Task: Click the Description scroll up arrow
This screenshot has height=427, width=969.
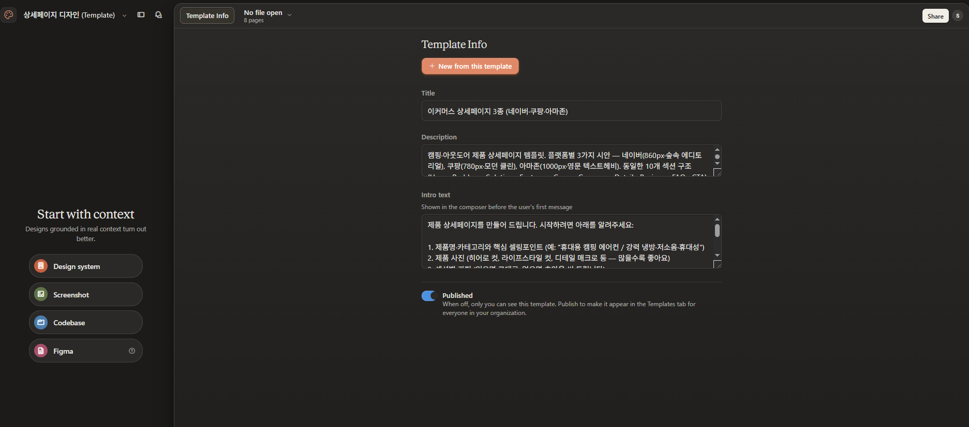Action: [x=717, y=150]
